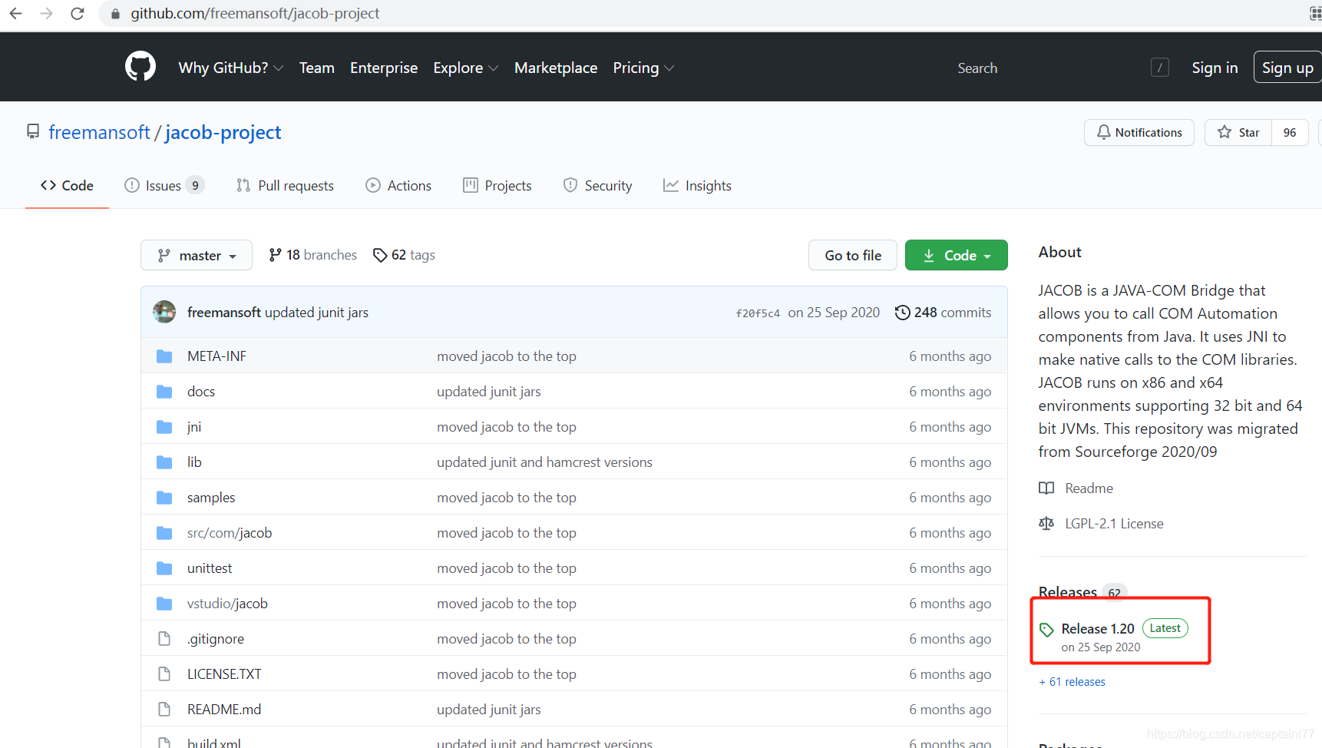Image resolution: width=1322 pixels, height=748 pixels.
Task: Open the freemansoft owner link
Action: pyautogui.click(x=99, y=132)
